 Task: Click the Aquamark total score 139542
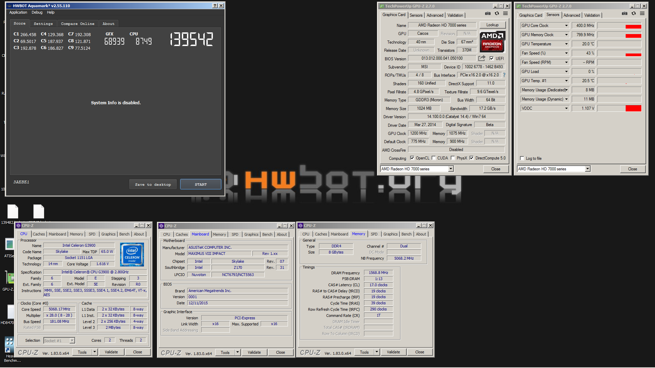coord(191,39)
